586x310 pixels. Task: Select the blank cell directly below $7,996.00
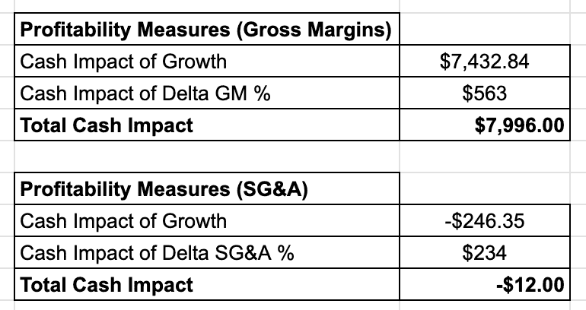[484, 157]
